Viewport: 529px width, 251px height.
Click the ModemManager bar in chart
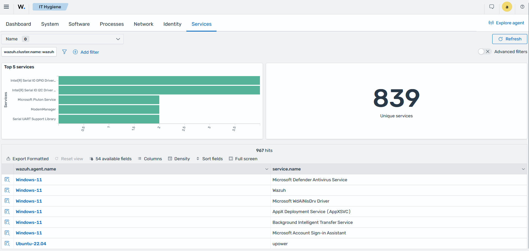coord(109,109)
